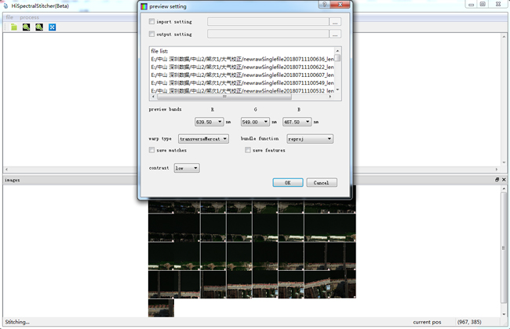Click the blue fit-to-window toolbar icon

pos(53,27)
